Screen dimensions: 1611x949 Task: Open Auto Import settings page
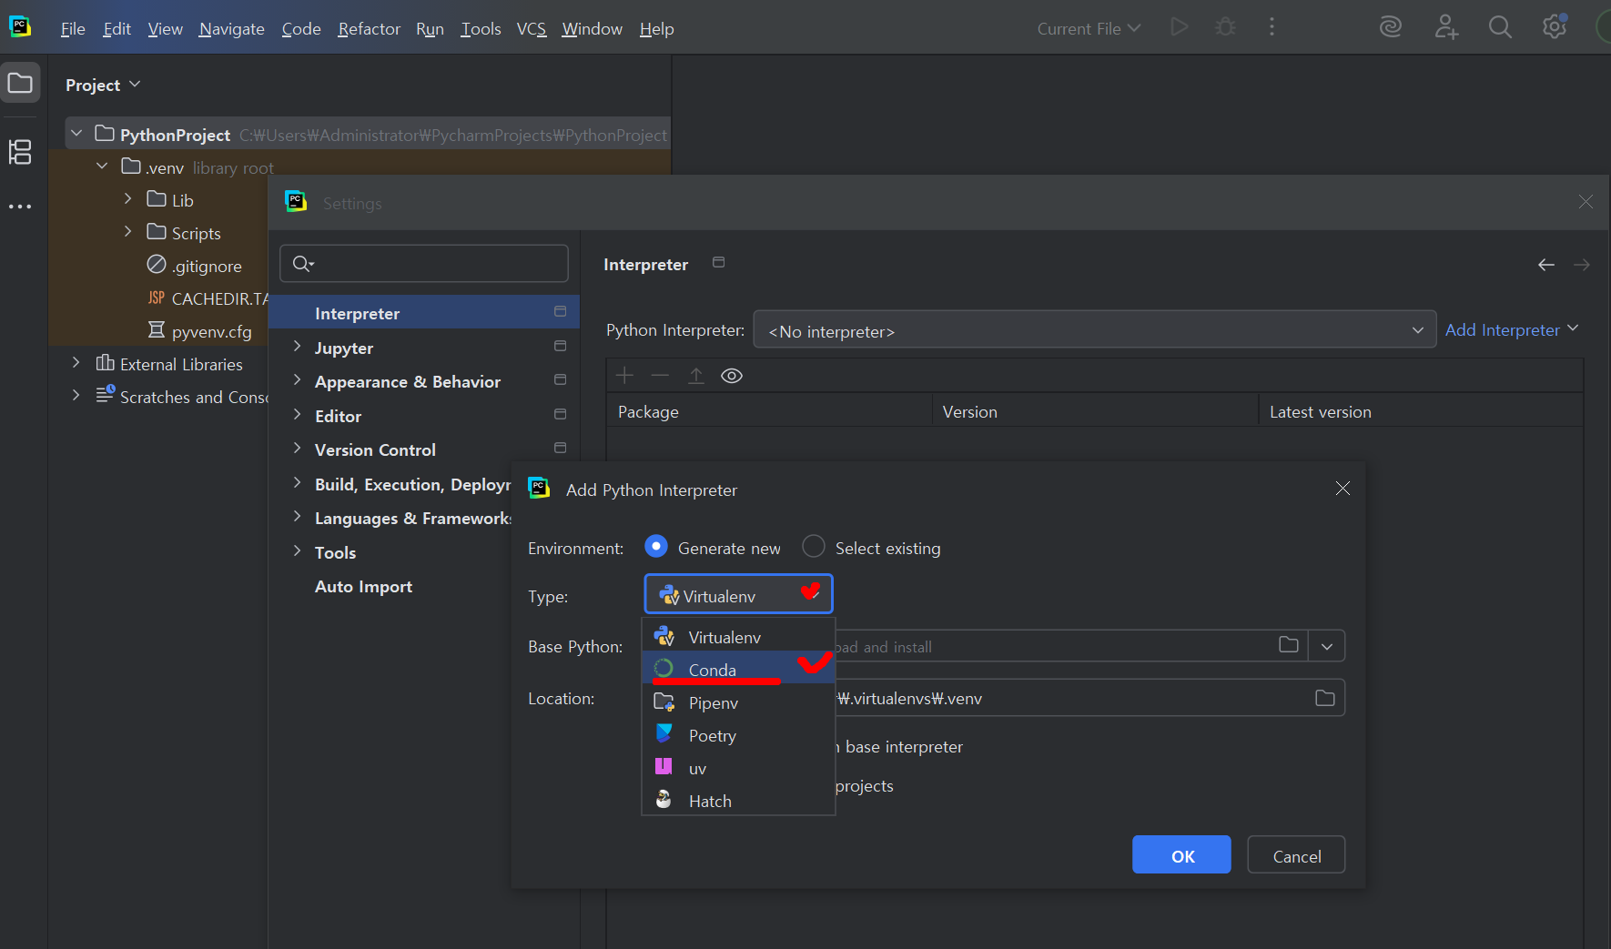click(x=363, y=587)
